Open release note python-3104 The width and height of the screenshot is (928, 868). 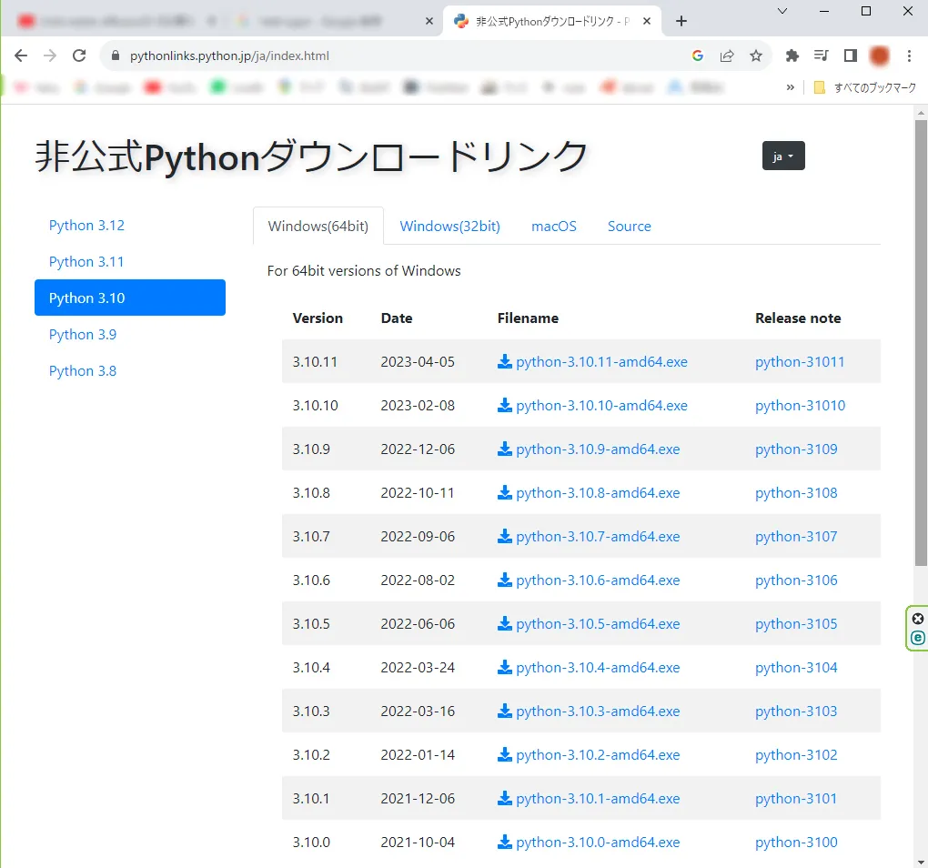tap(796, 668)
